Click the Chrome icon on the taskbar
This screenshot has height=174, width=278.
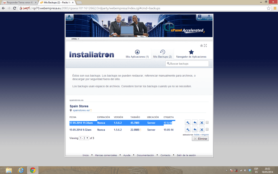click(33, 170)
